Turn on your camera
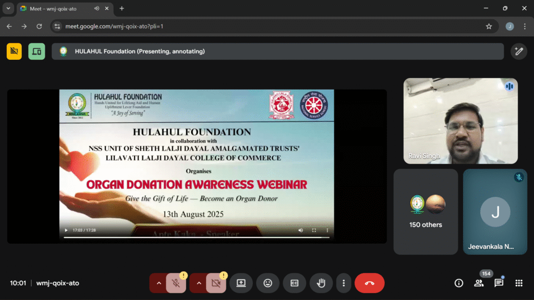The height and width of the screenshot is (300, 534). [216, 283]
